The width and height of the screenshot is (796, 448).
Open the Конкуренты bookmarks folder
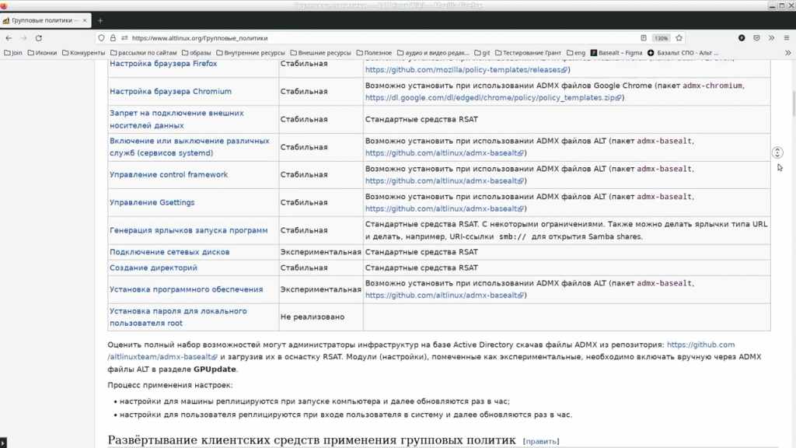[x=83, y=53]
